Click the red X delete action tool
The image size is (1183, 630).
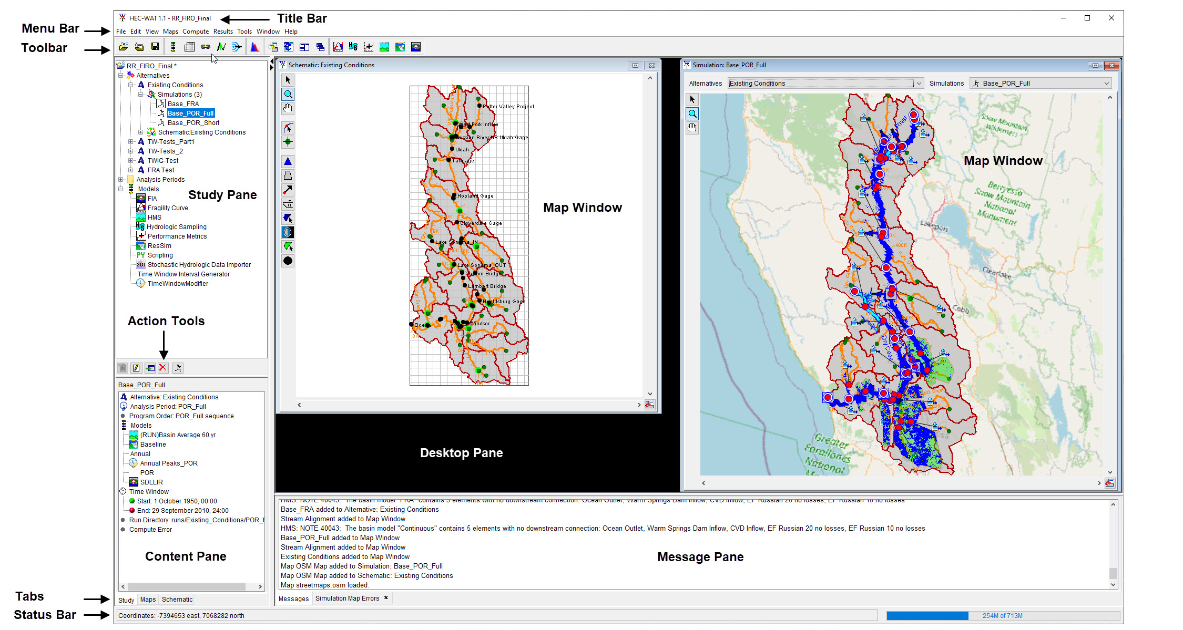[x=163, y=368]
